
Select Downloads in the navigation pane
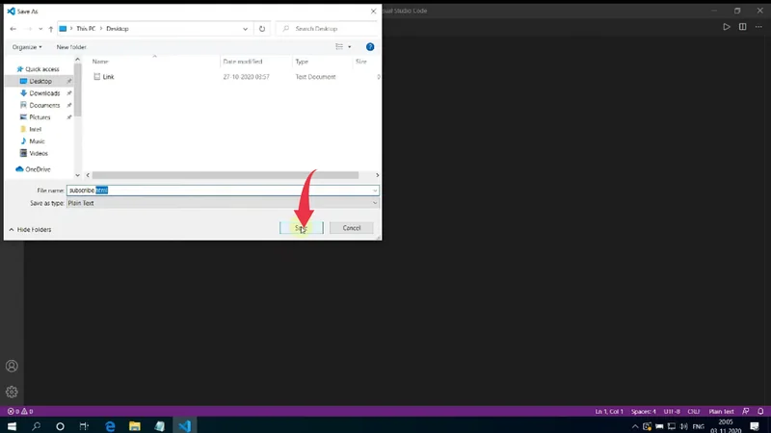tap(44, 93)
